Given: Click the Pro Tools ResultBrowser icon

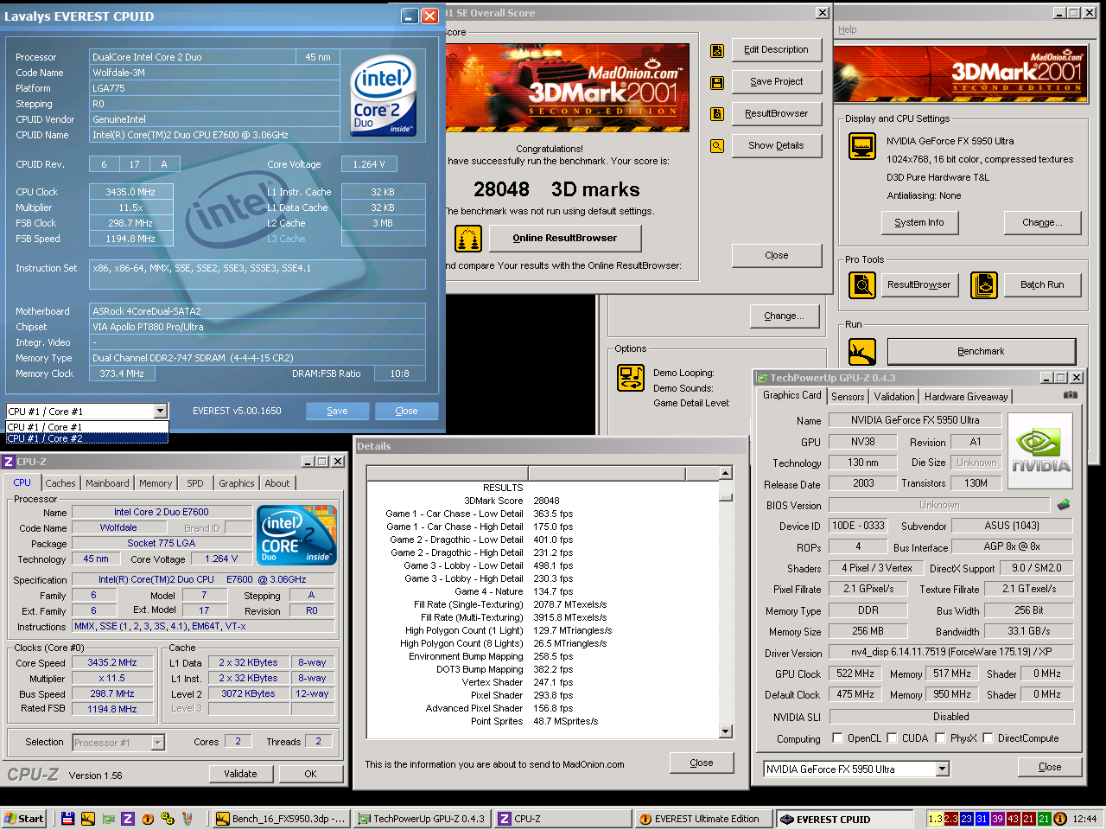Looking at the screenshot, I should point(861,284).
